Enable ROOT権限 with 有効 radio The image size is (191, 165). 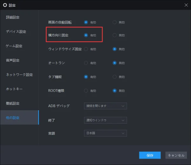tap(86, 91)
